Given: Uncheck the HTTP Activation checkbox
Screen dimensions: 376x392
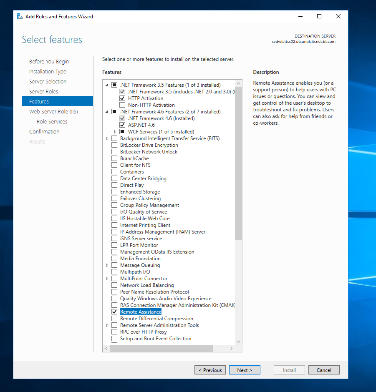Looking at the screenshot, I should pyautogui.click(x=122, y=98).
